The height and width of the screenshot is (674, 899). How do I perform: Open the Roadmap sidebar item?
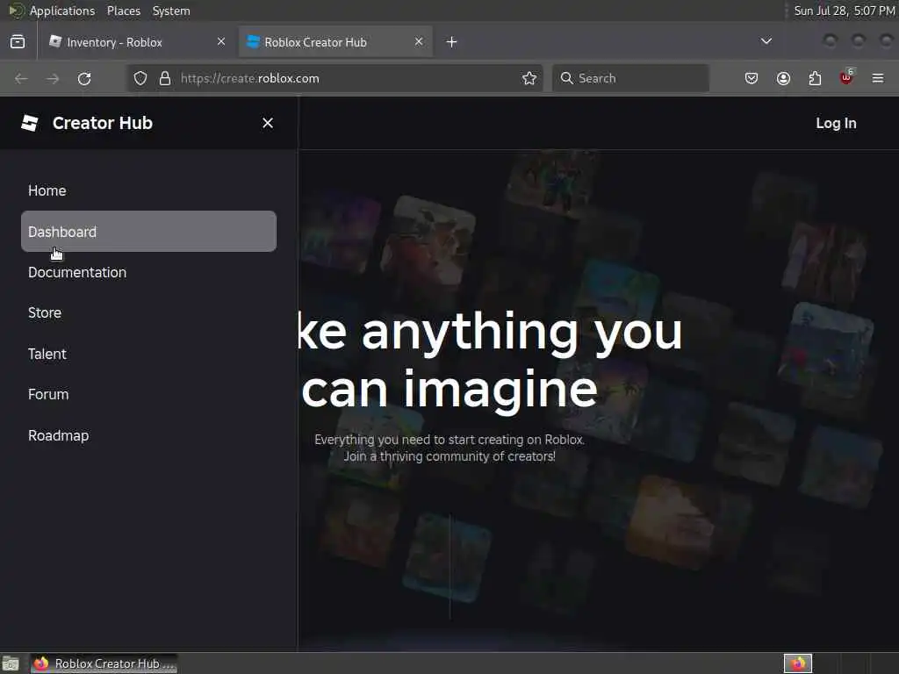148,435
